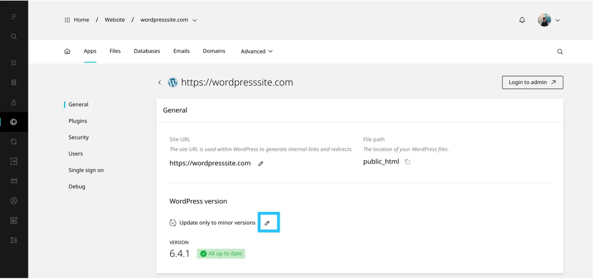The image size is (593, 279).
Task: Open the mail icon in left sidebar
Action: click(x=14, y=181)
